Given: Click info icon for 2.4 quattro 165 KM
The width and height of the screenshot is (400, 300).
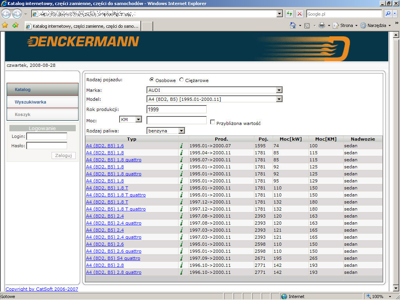Looking at the screenshot, I should [x=181, y=237].
